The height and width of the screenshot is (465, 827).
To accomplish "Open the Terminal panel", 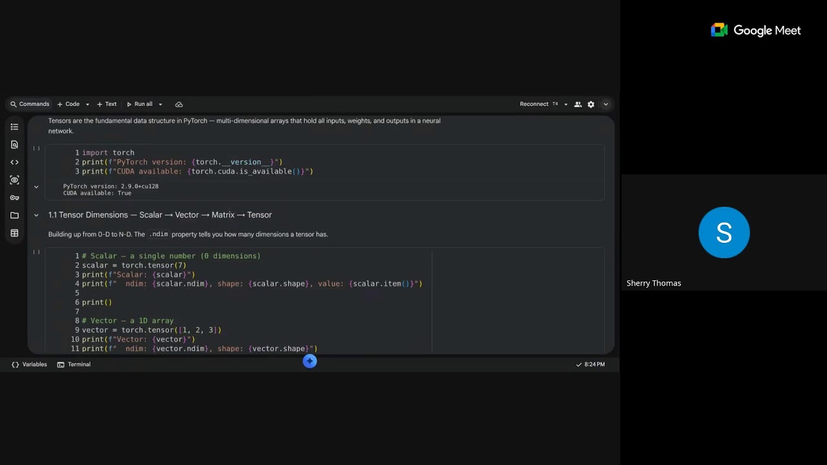I will [74, 364].
